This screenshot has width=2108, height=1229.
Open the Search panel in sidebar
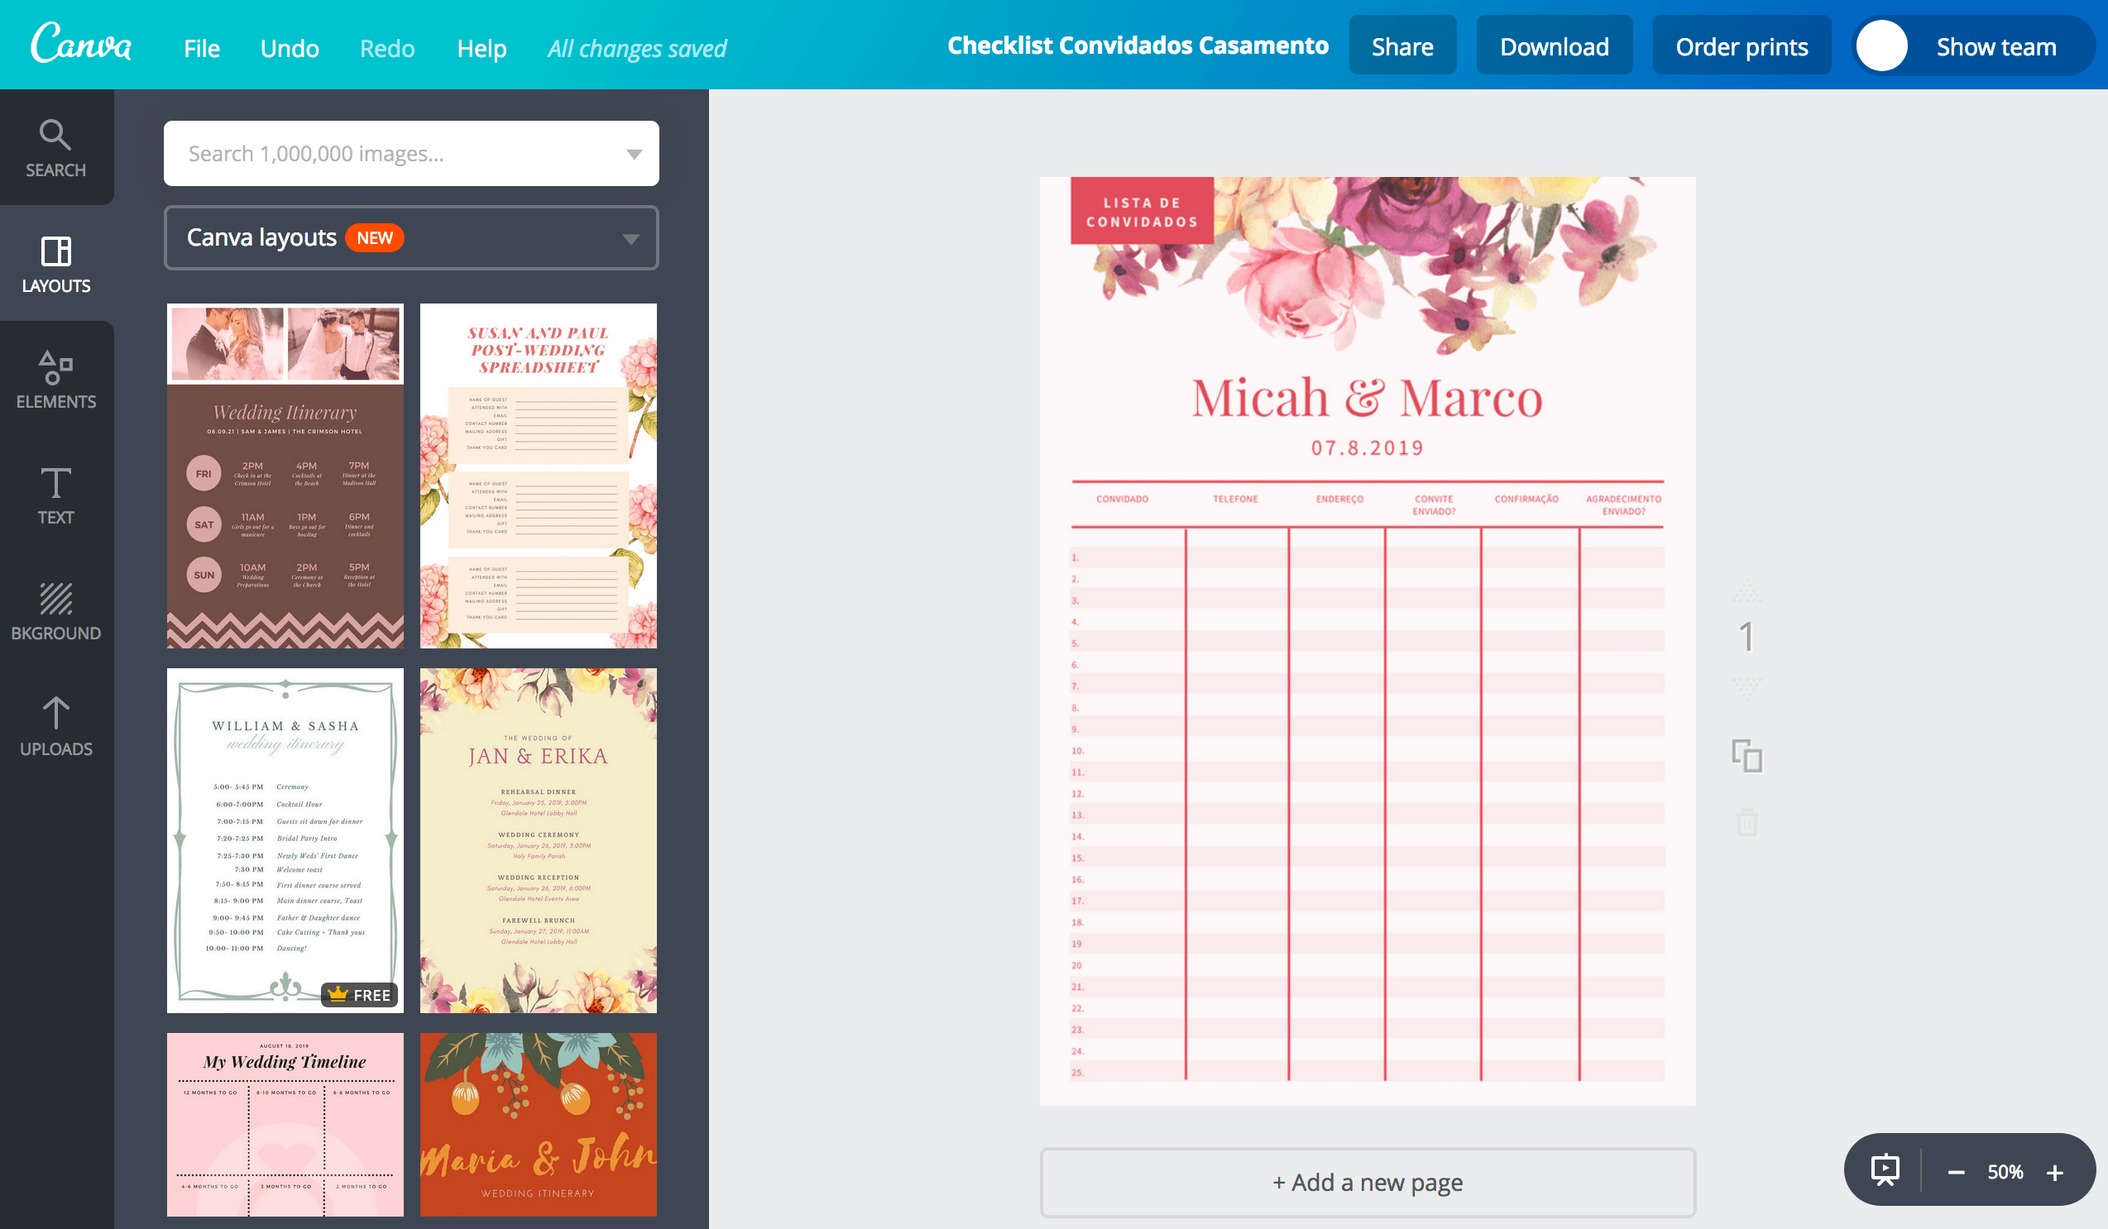(x=55, y=149)
